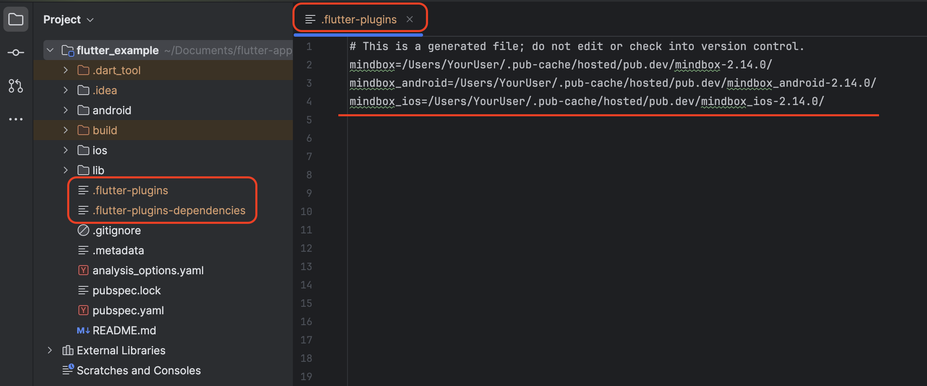Select the README.md file
Viewport: 927px width, 386px height.
pos(124,331)
